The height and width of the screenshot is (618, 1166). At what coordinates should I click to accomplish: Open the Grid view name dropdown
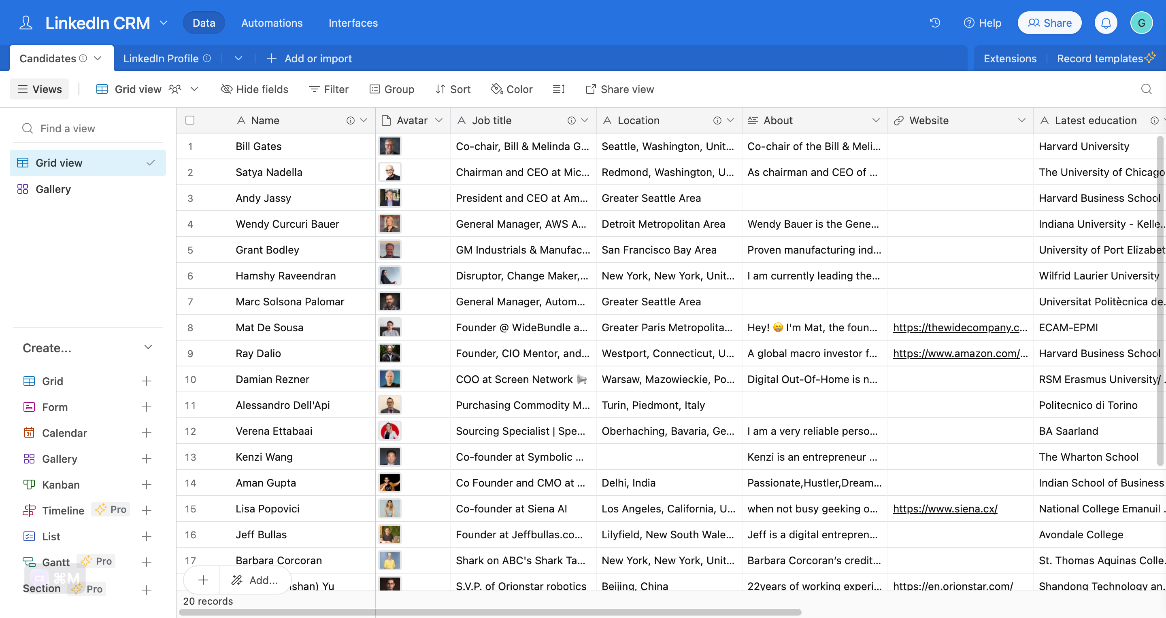194,89
